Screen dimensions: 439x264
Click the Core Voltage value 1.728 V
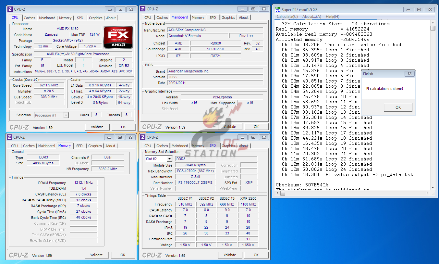pyautogui.click(x=90, y=46)
